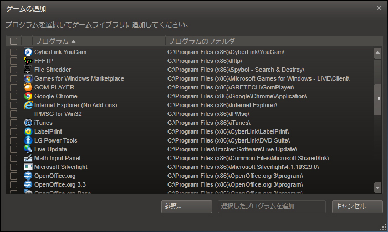This screenshot has width=388, height=232.
Task: Check the Internet Explorer (No Add-ons) checkbox
Action: tap(14, 106)
